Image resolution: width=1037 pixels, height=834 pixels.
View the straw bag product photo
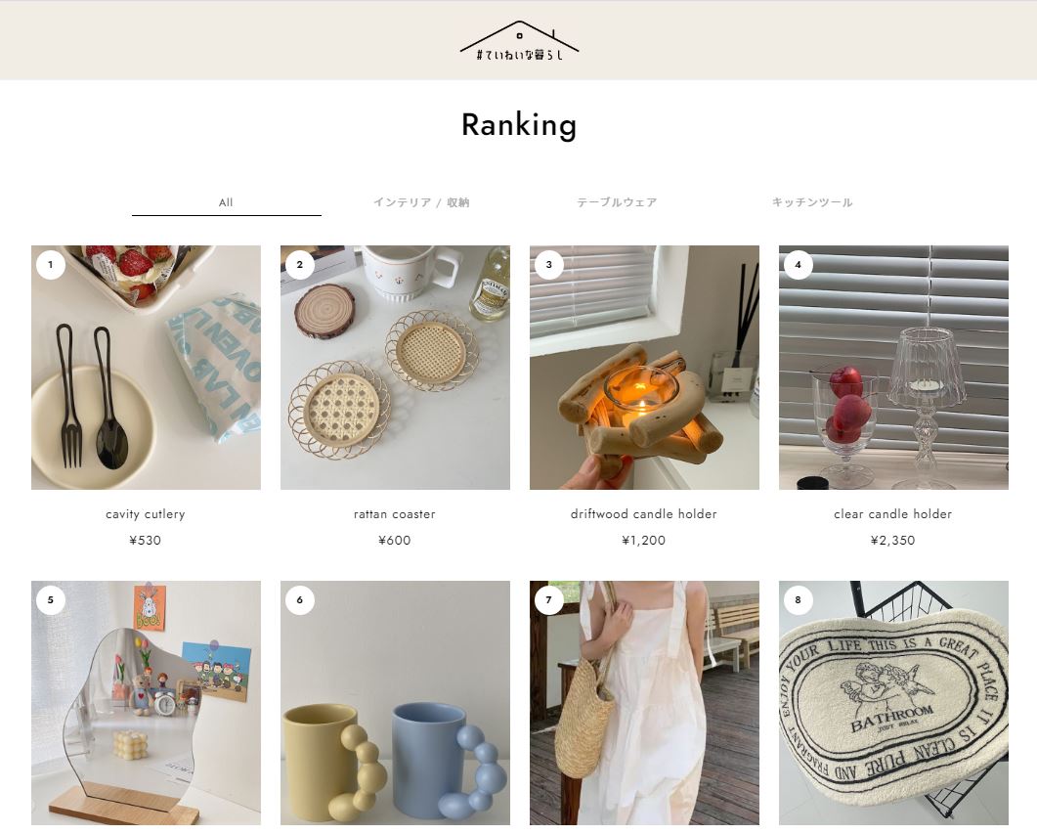(x=645, y=703)
